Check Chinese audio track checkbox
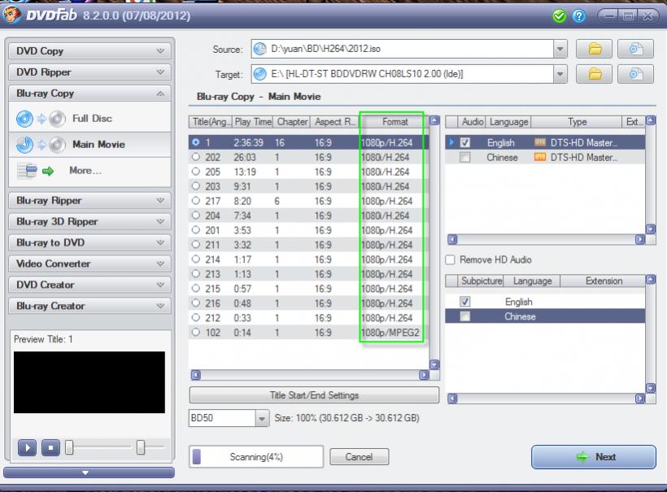 tap(465, 157)
